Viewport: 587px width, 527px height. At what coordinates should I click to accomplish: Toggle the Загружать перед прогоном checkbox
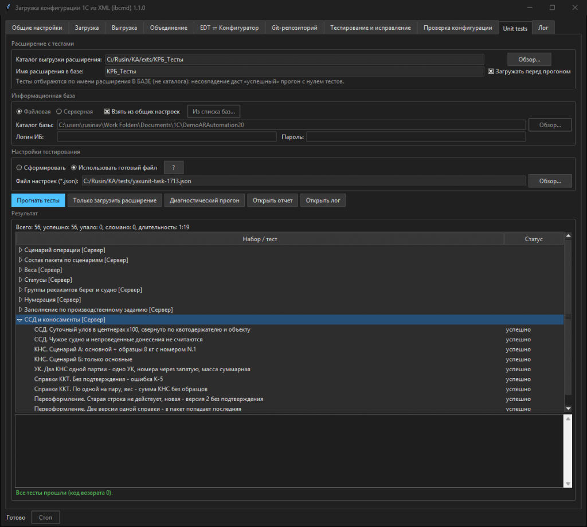tap(491, 71)
